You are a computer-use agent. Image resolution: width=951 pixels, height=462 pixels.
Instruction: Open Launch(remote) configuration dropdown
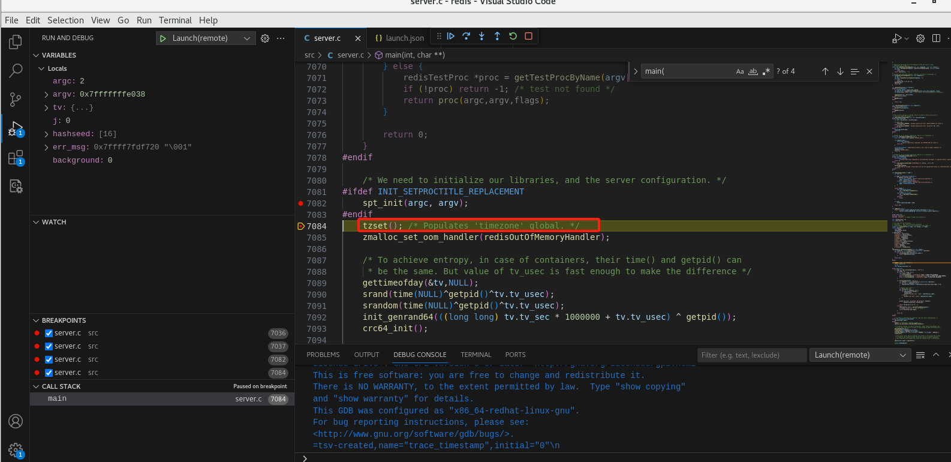pos(206,38)
